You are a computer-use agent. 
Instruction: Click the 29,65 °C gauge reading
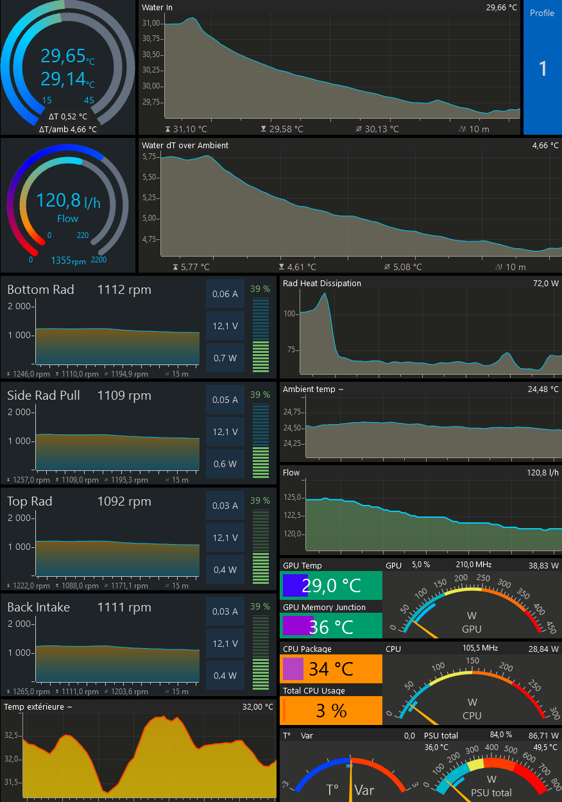67,56
